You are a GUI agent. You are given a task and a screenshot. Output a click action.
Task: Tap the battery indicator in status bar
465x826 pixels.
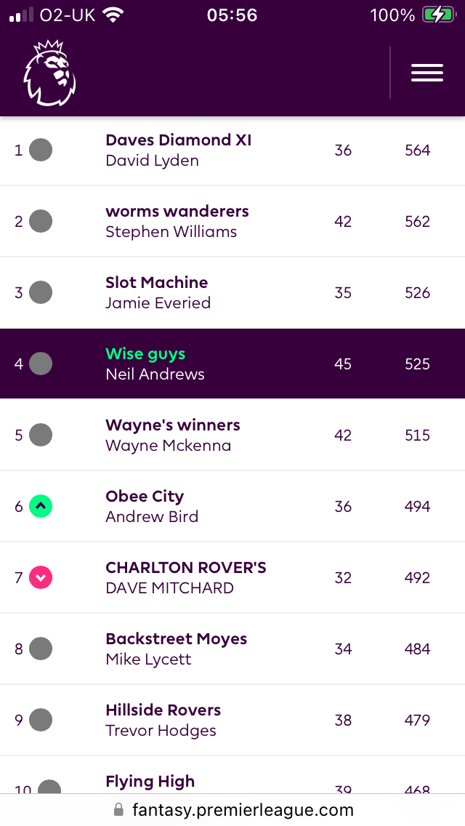tap(439, 15)
